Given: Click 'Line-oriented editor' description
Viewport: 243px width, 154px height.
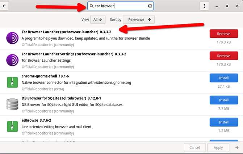Looking at the screenshot, I should pyautogui.click(x=56, y=127).
